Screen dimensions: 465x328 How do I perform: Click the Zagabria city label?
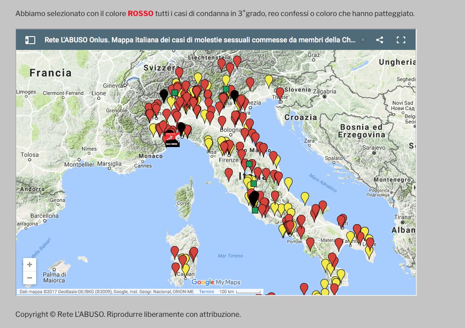point(325,92)
